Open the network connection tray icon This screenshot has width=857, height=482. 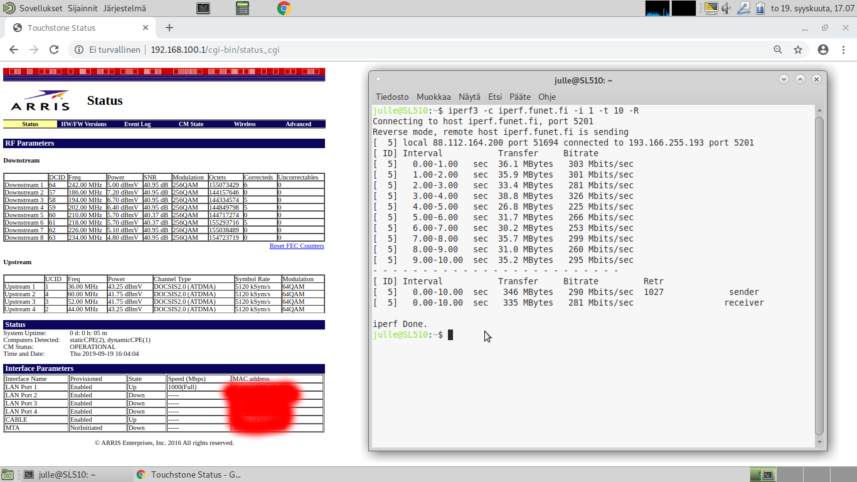tap(743, 8)
